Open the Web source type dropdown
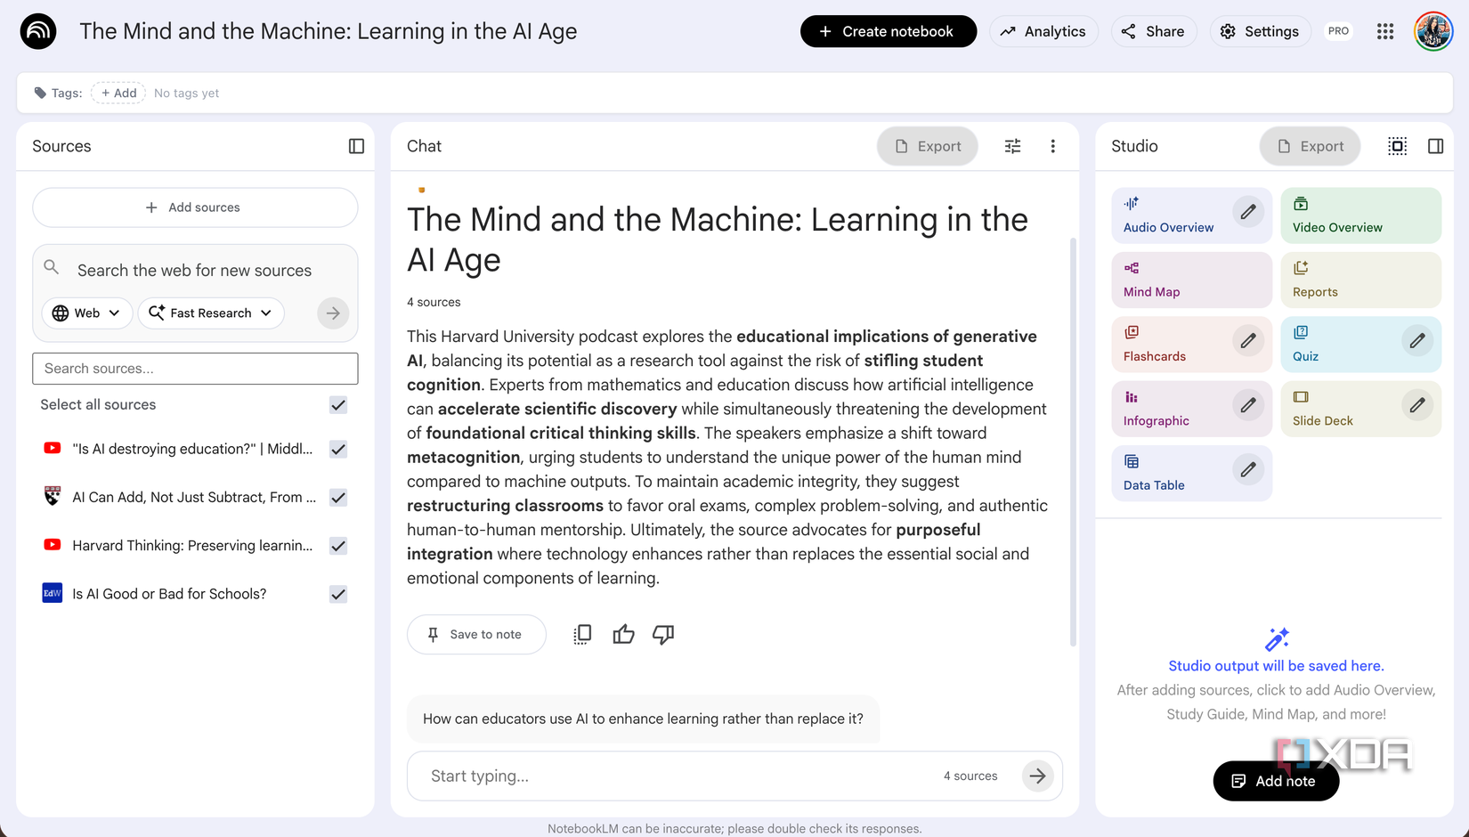1469x837 pixels. (x=87, y=313)
